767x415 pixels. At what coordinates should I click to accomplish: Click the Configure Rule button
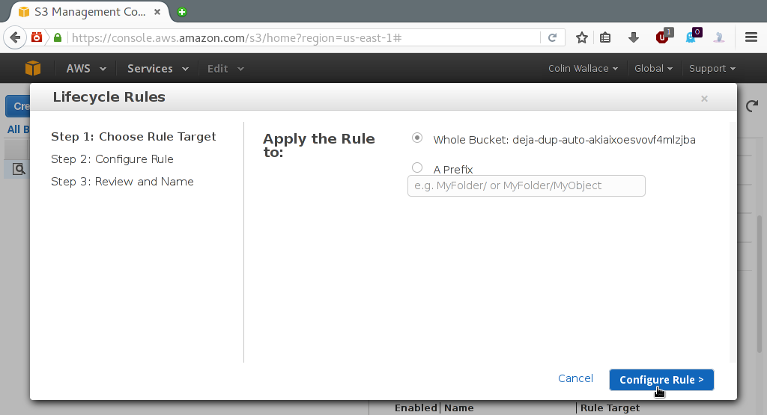661,380
